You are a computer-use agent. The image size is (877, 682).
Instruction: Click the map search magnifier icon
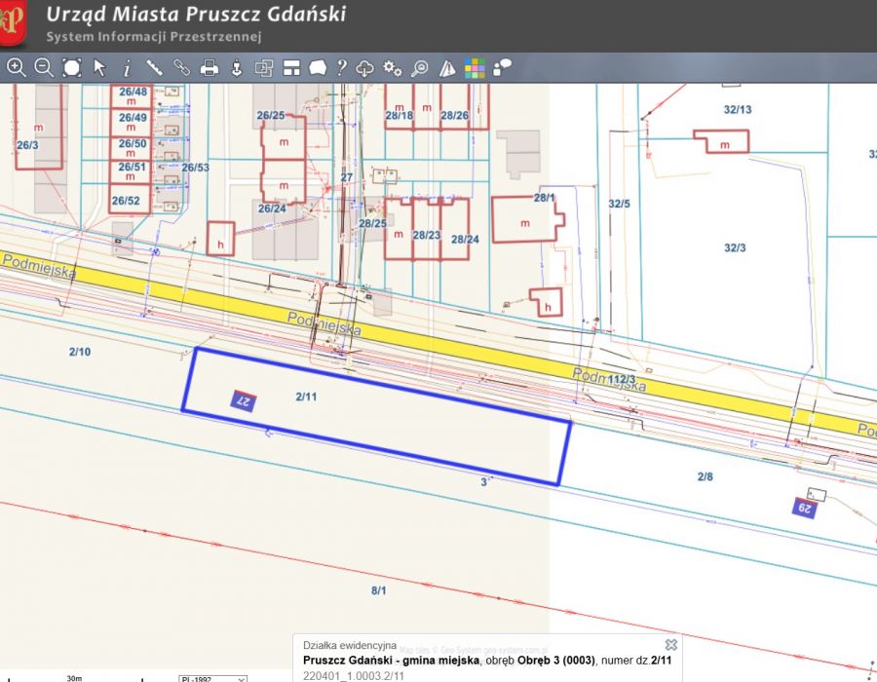point(420,67)
